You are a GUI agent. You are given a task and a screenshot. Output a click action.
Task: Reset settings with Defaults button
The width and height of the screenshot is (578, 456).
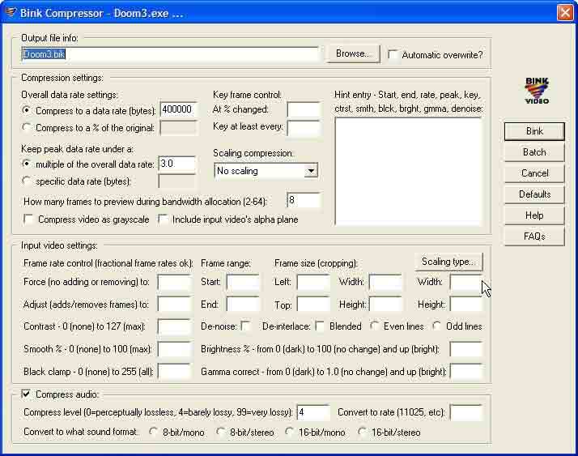[533, 194]
